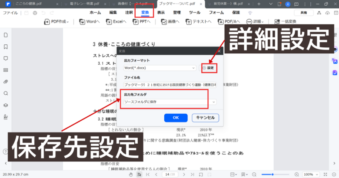
Task: Open the output format Word(*.docx) dropdown
Action: click(160, 68)
